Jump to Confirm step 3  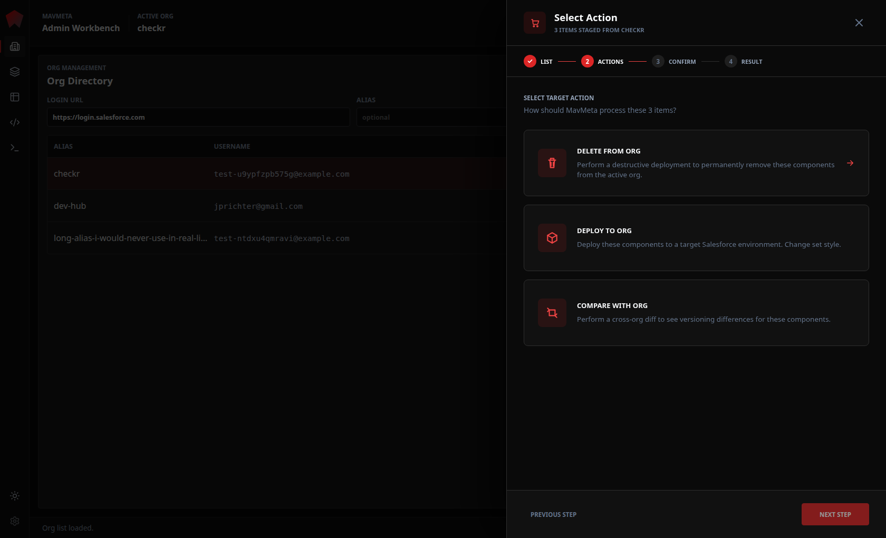[674, 62]
